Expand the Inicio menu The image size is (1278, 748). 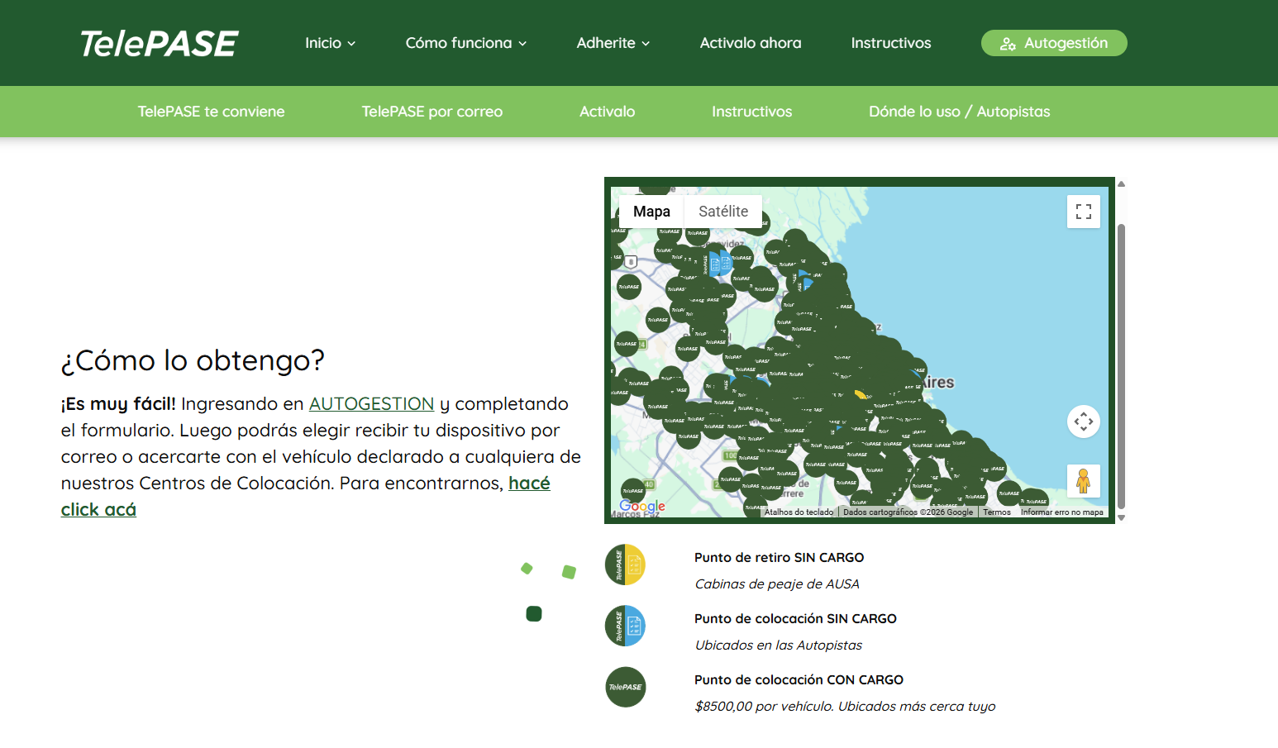(331, 43)
